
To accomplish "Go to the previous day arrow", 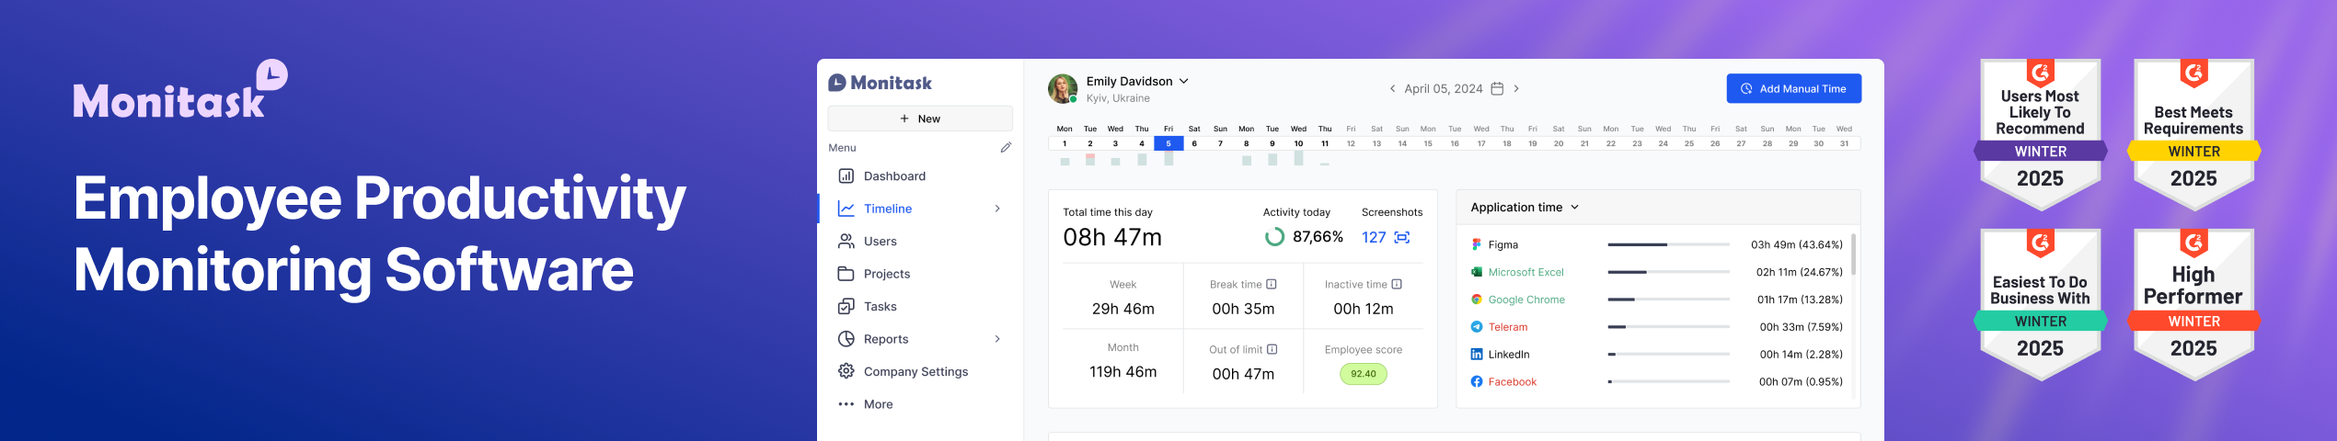I will coord(1392,89).
